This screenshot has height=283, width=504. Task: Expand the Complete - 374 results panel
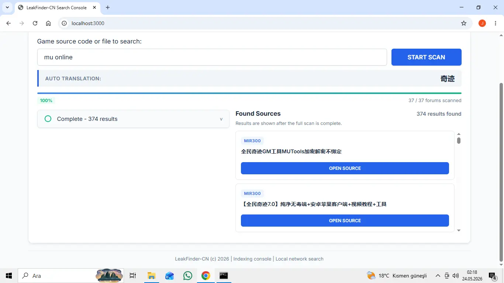[133, 119]
